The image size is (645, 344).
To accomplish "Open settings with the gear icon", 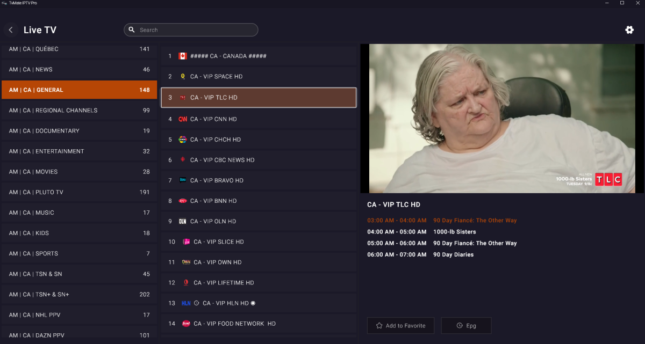I will pos(629,30).
